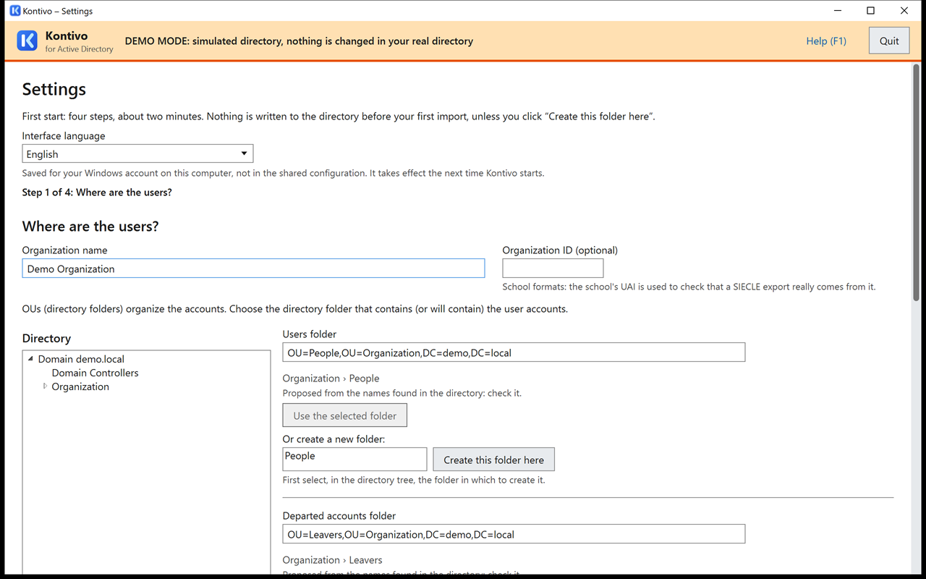This screenshot has height=579, width=926.
Task: Click the 'Step 1 of 4: Where are the users?' text
Action: pyautogui.click(x=97, y=193)
